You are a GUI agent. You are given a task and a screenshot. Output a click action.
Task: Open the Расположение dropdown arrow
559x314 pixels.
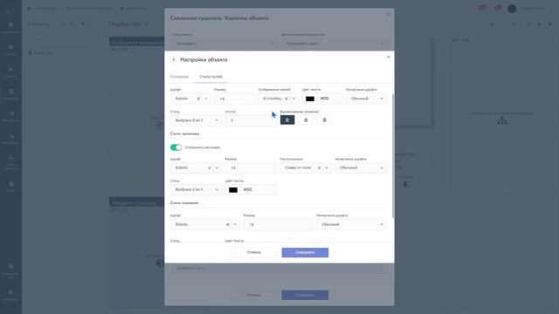327,167
